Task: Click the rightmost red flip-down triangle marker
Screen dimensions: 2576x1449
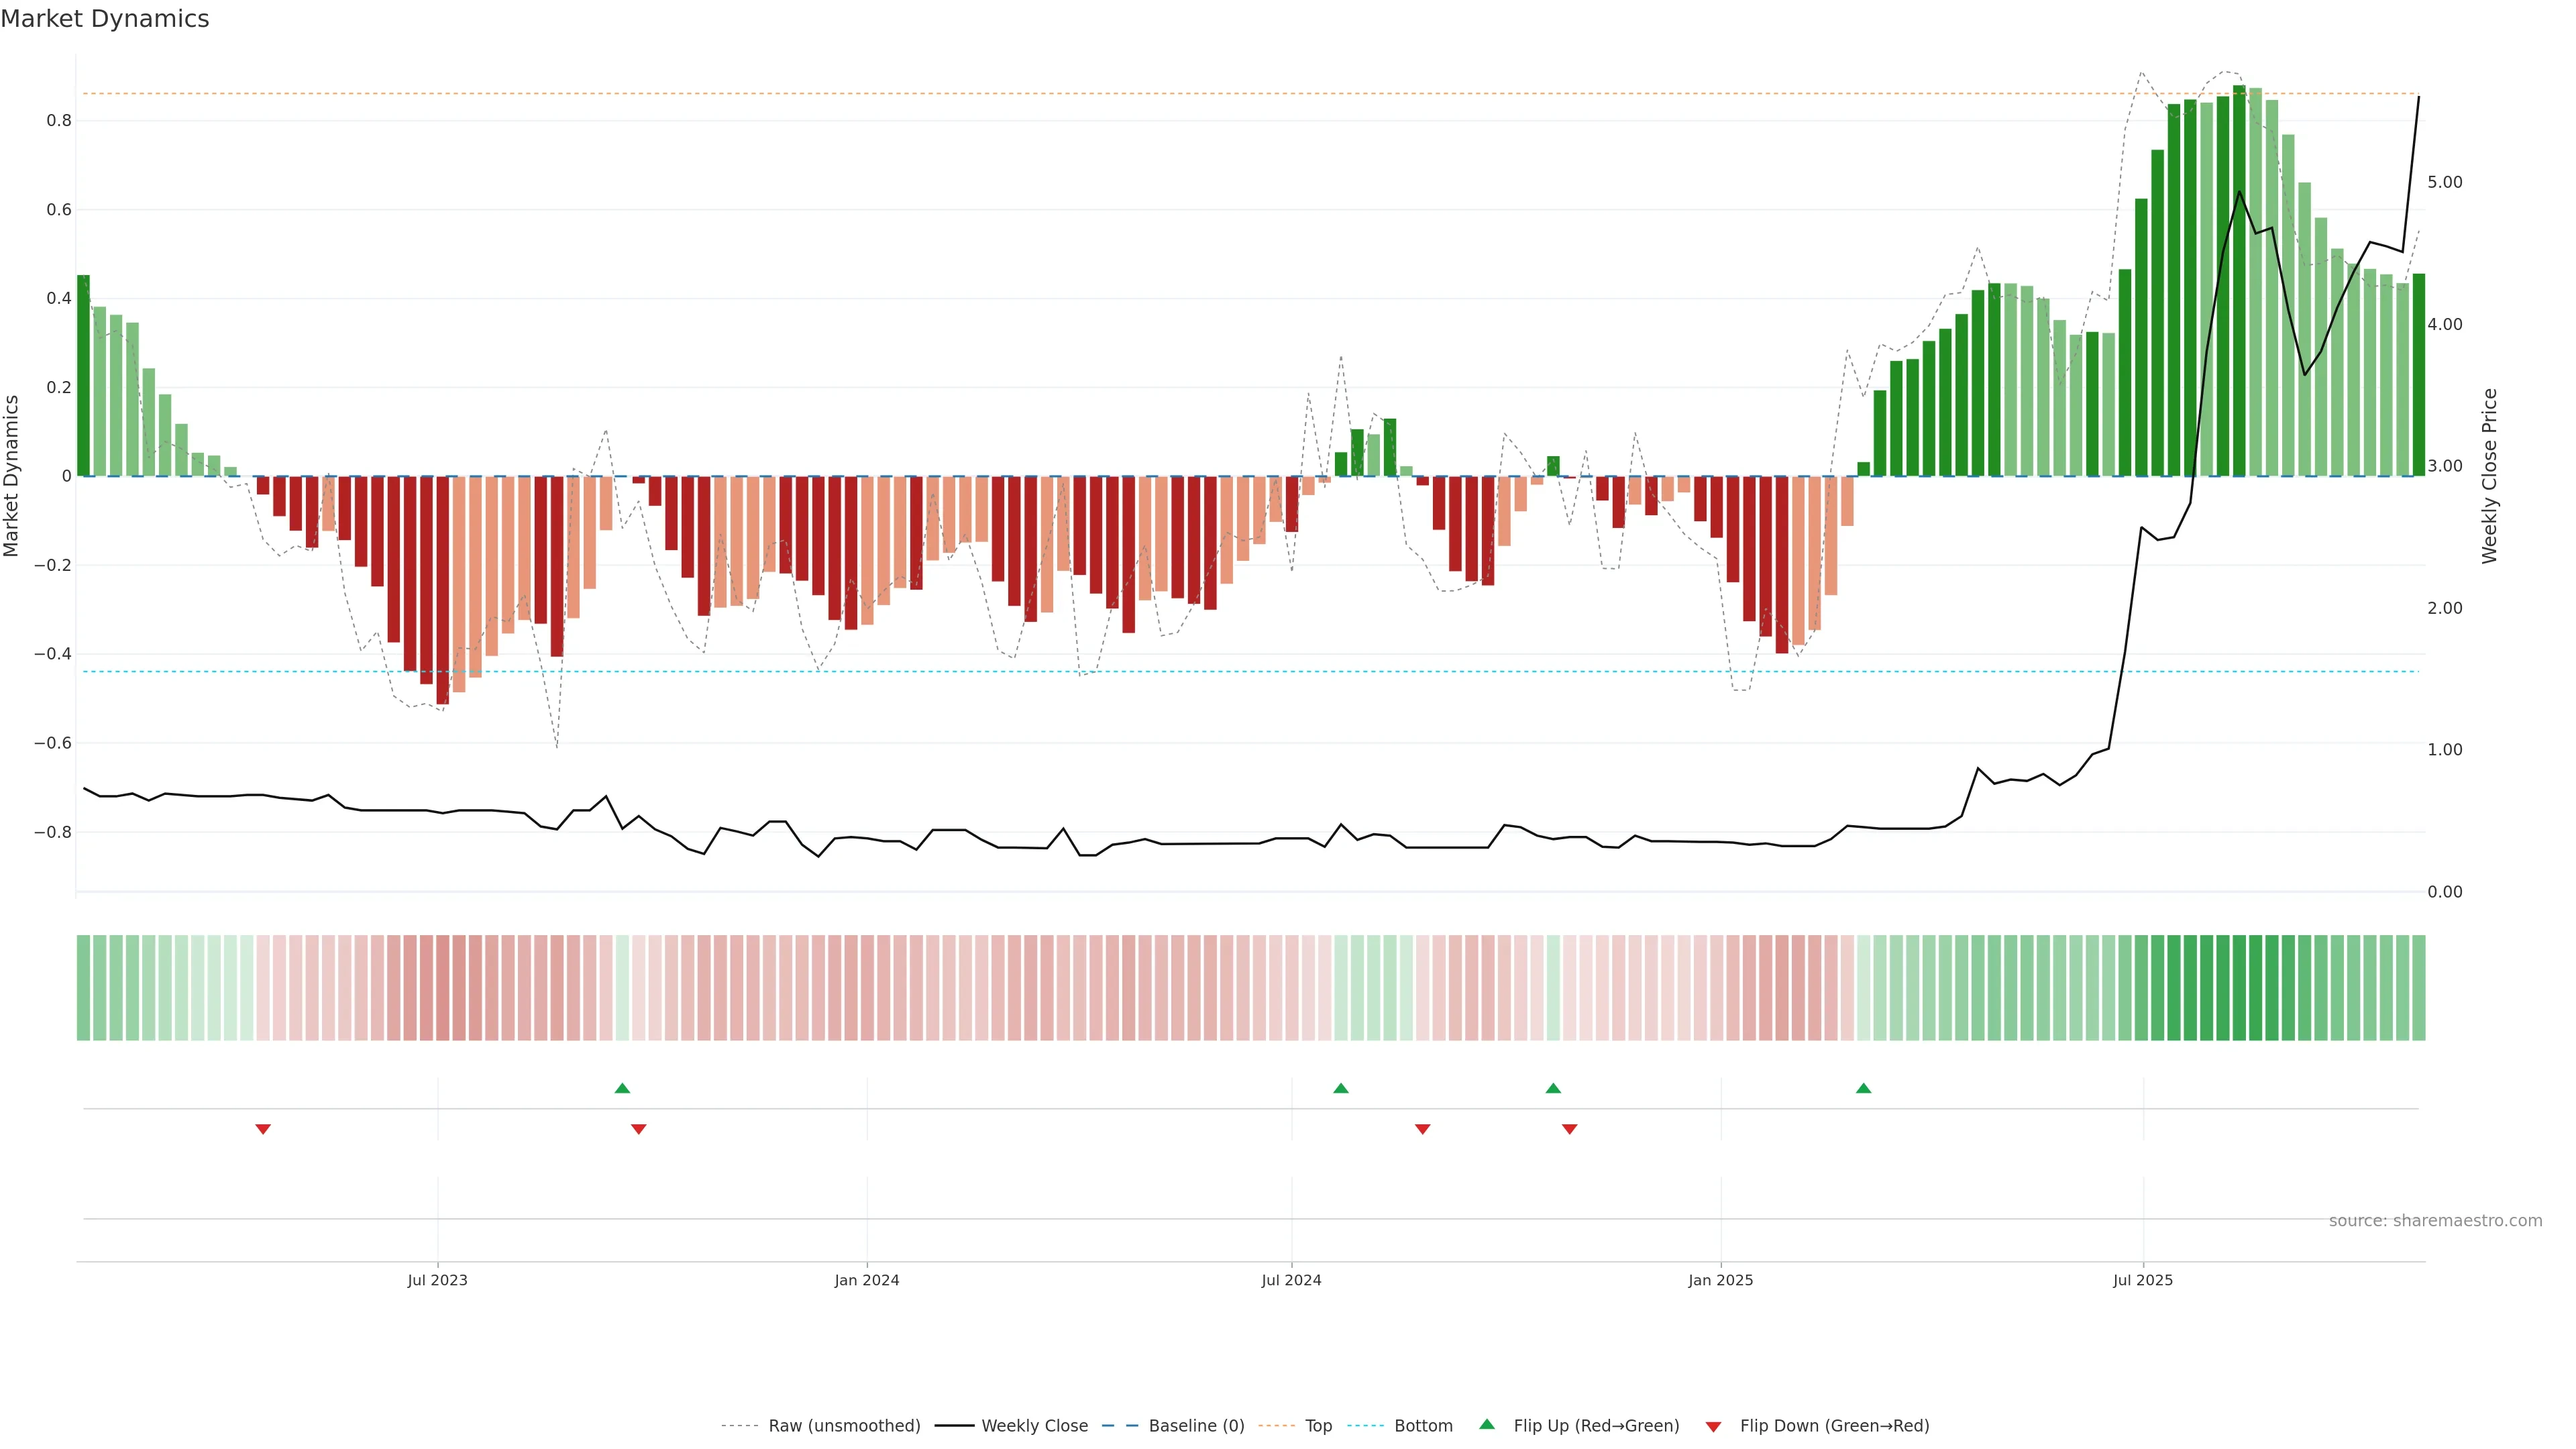Action: 1569,1129
